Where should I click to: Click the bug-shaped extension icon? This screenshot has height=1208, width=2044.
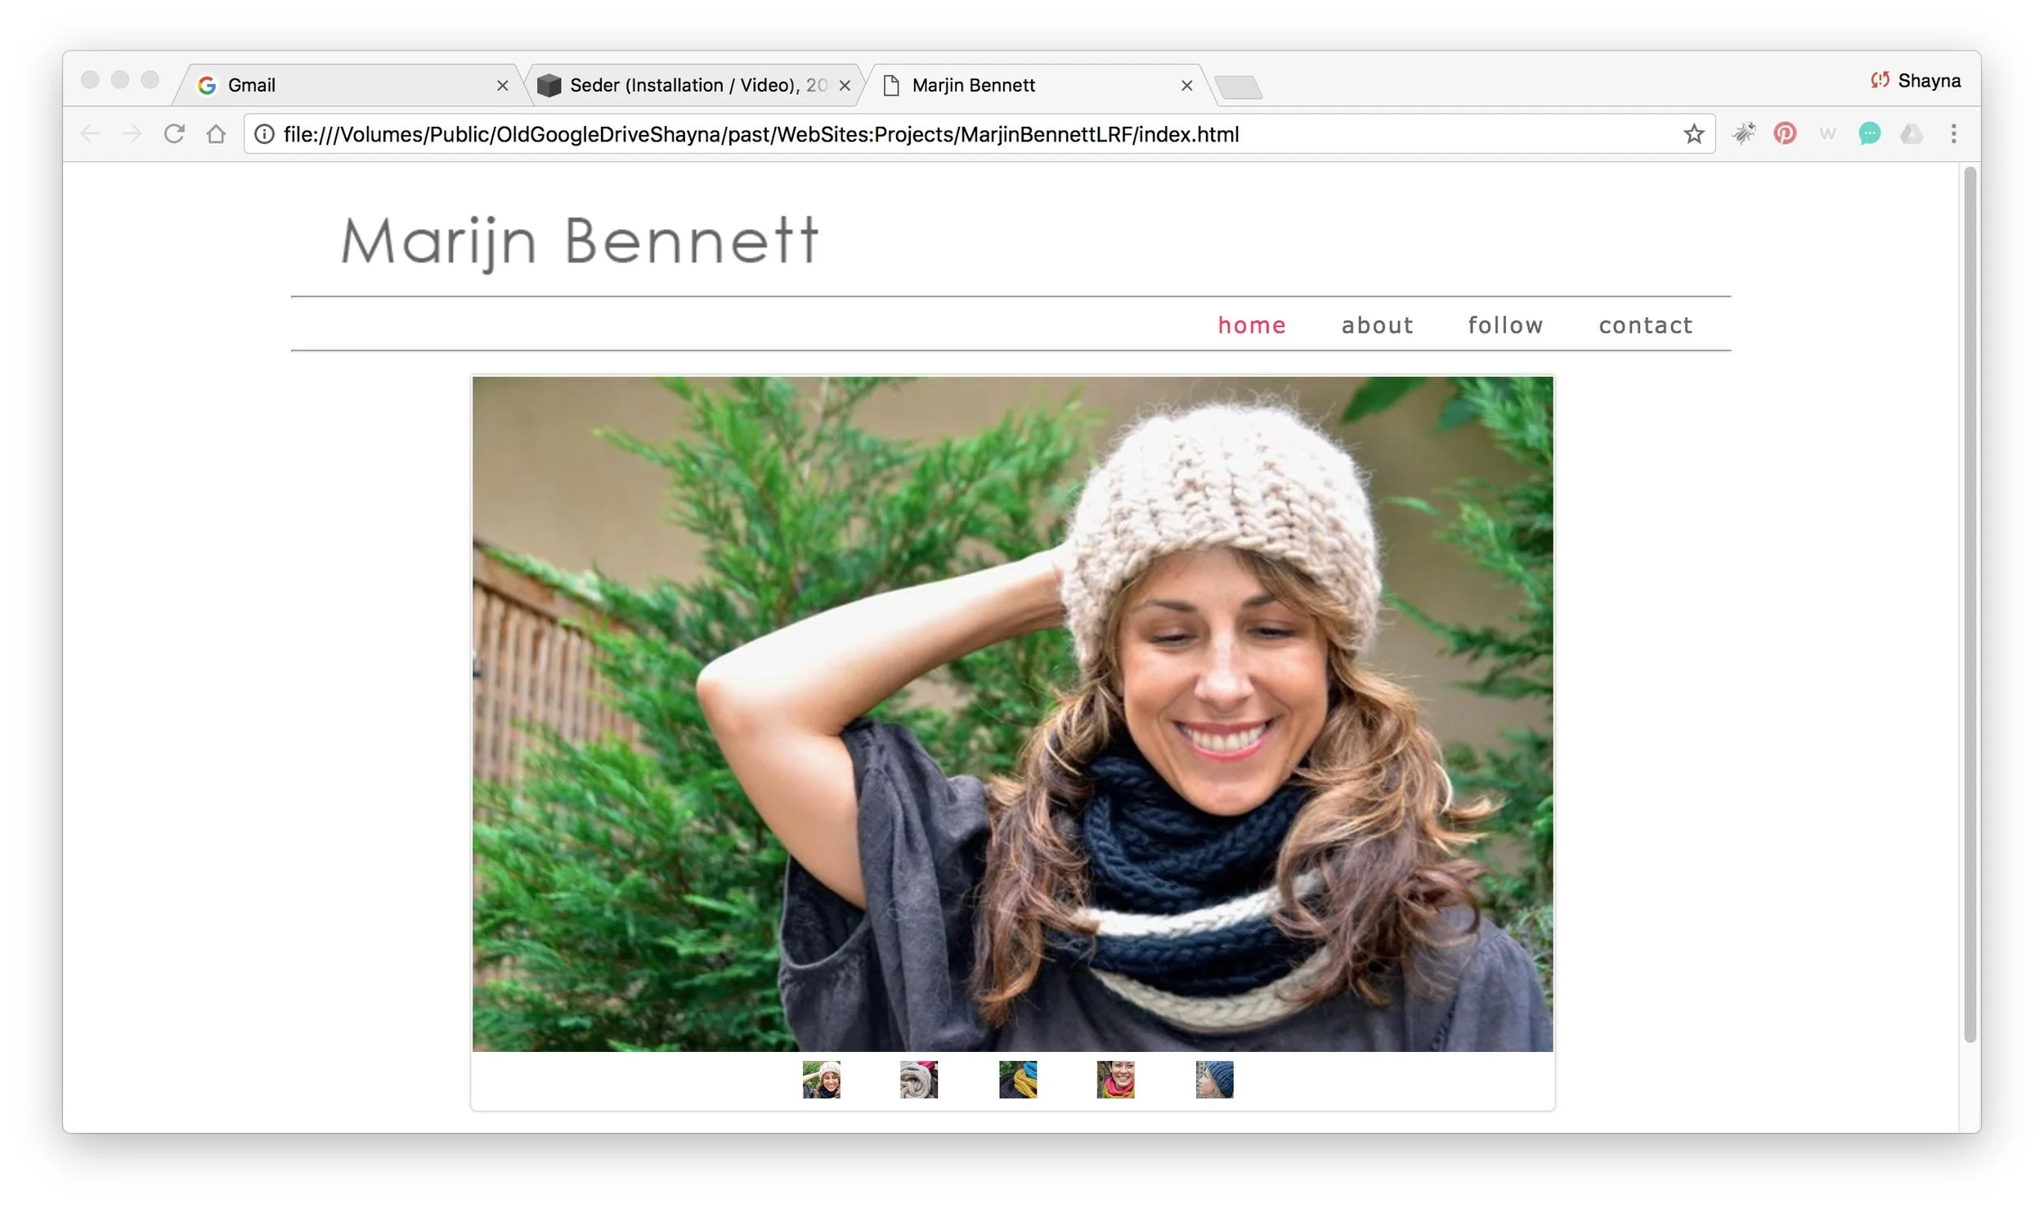[1743, 133]
